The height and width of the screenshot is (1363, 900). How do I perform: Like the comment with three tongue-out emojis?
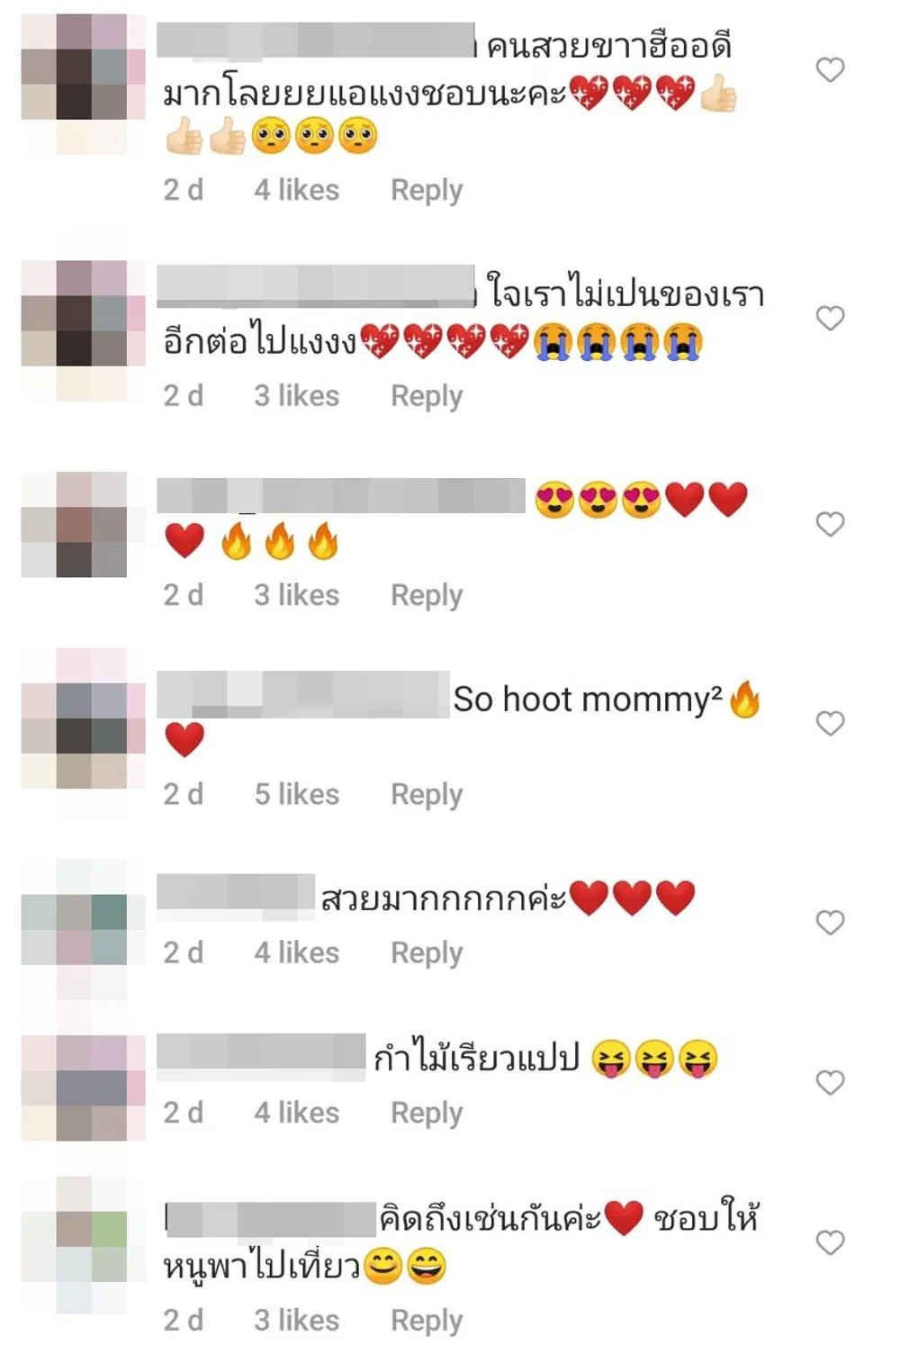(830, 1082)
